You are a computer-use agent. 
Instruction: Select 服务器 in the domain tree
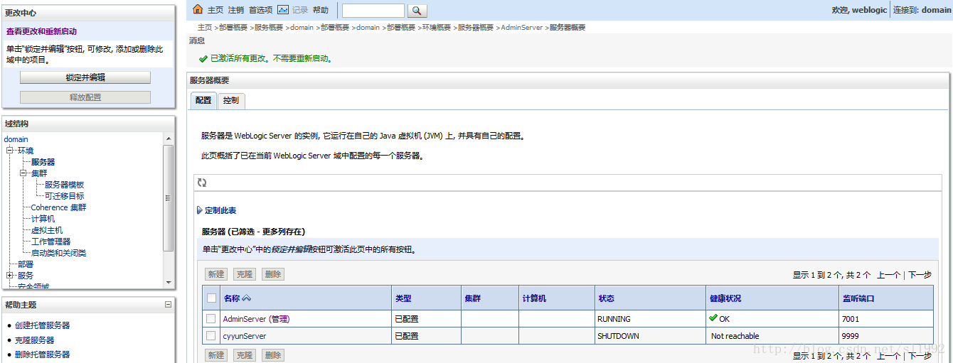[x=43, y=162]
